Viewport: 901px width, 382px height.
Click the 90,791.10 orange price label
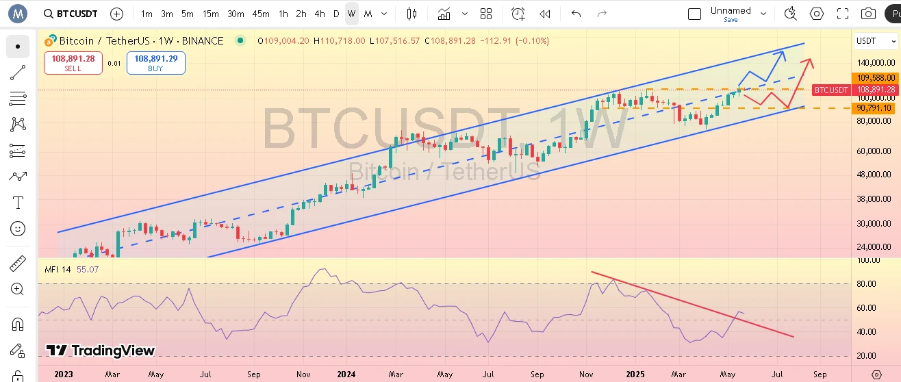tap(874, 108)
